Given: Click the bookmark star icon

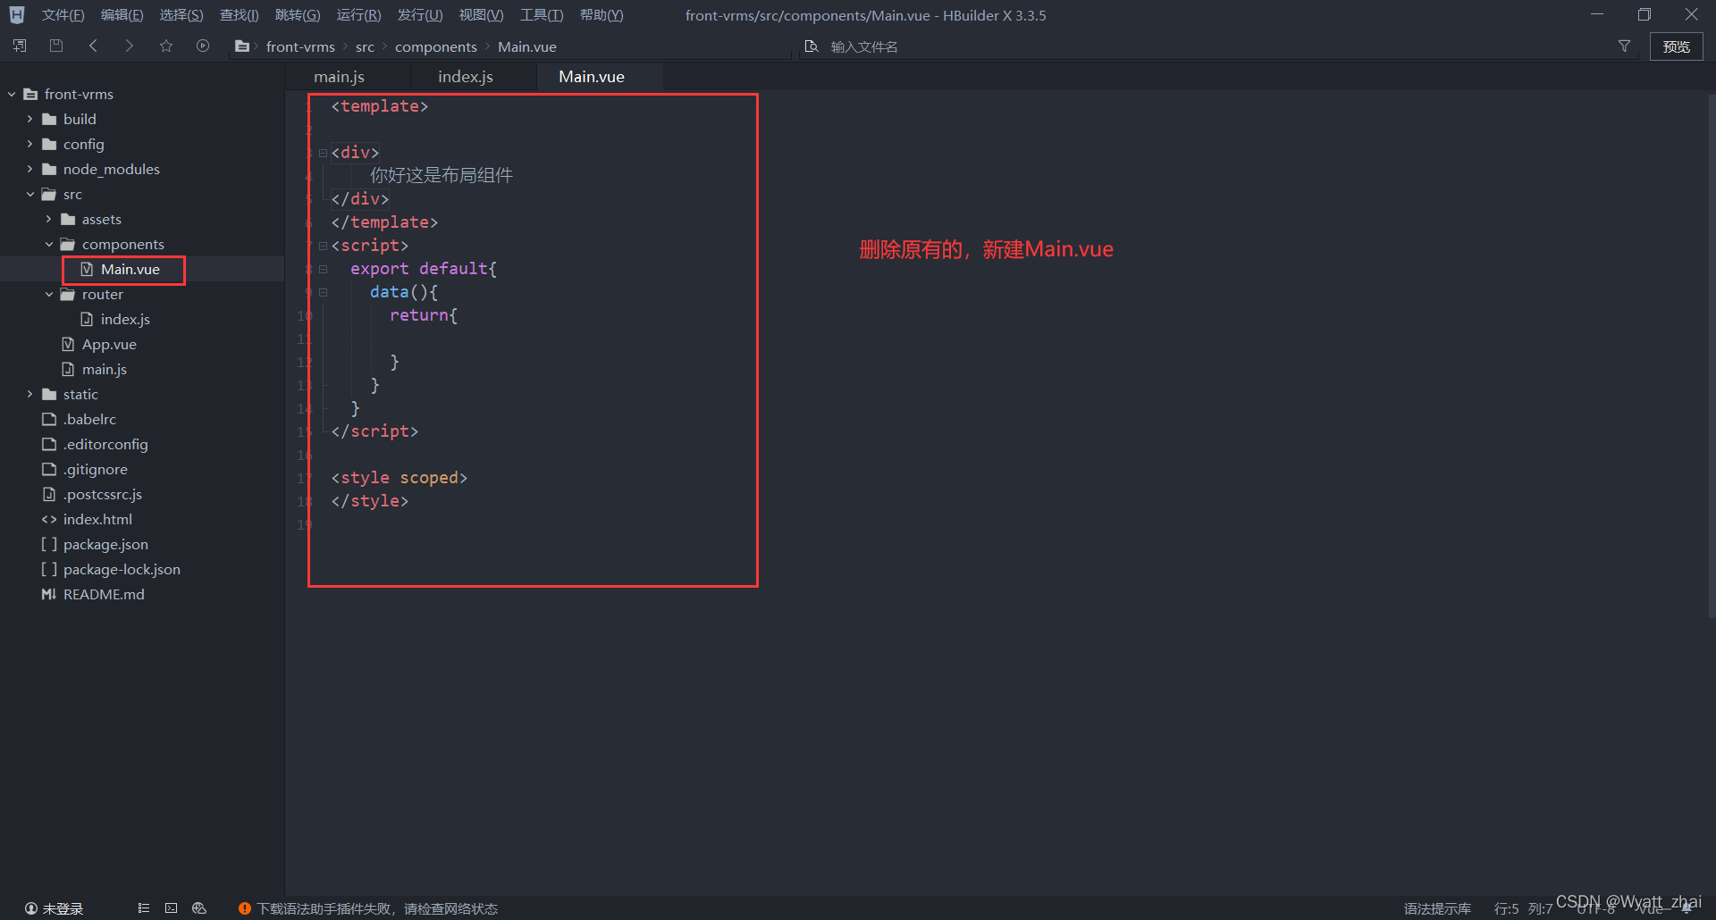Looking at the screenshot, I should (166, 46).
